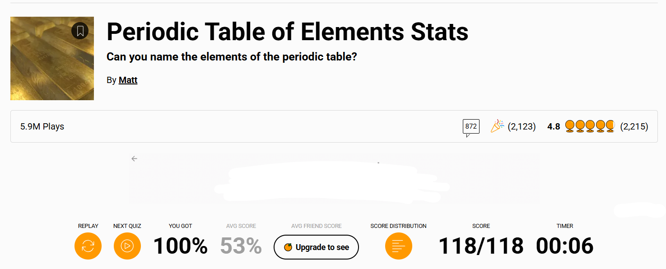Click the 118/118 score value
The width and height of the screenshot is (666, 269).
481,246
